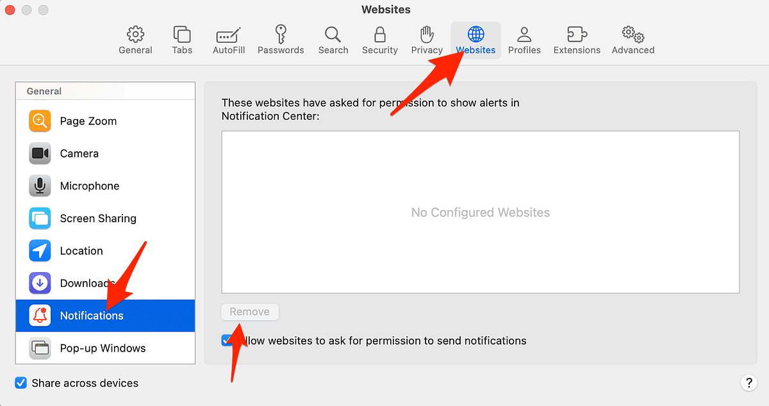Open the Extensions preferences tab
This screenshot has width=769, height=406.
[x=576, y=40]
